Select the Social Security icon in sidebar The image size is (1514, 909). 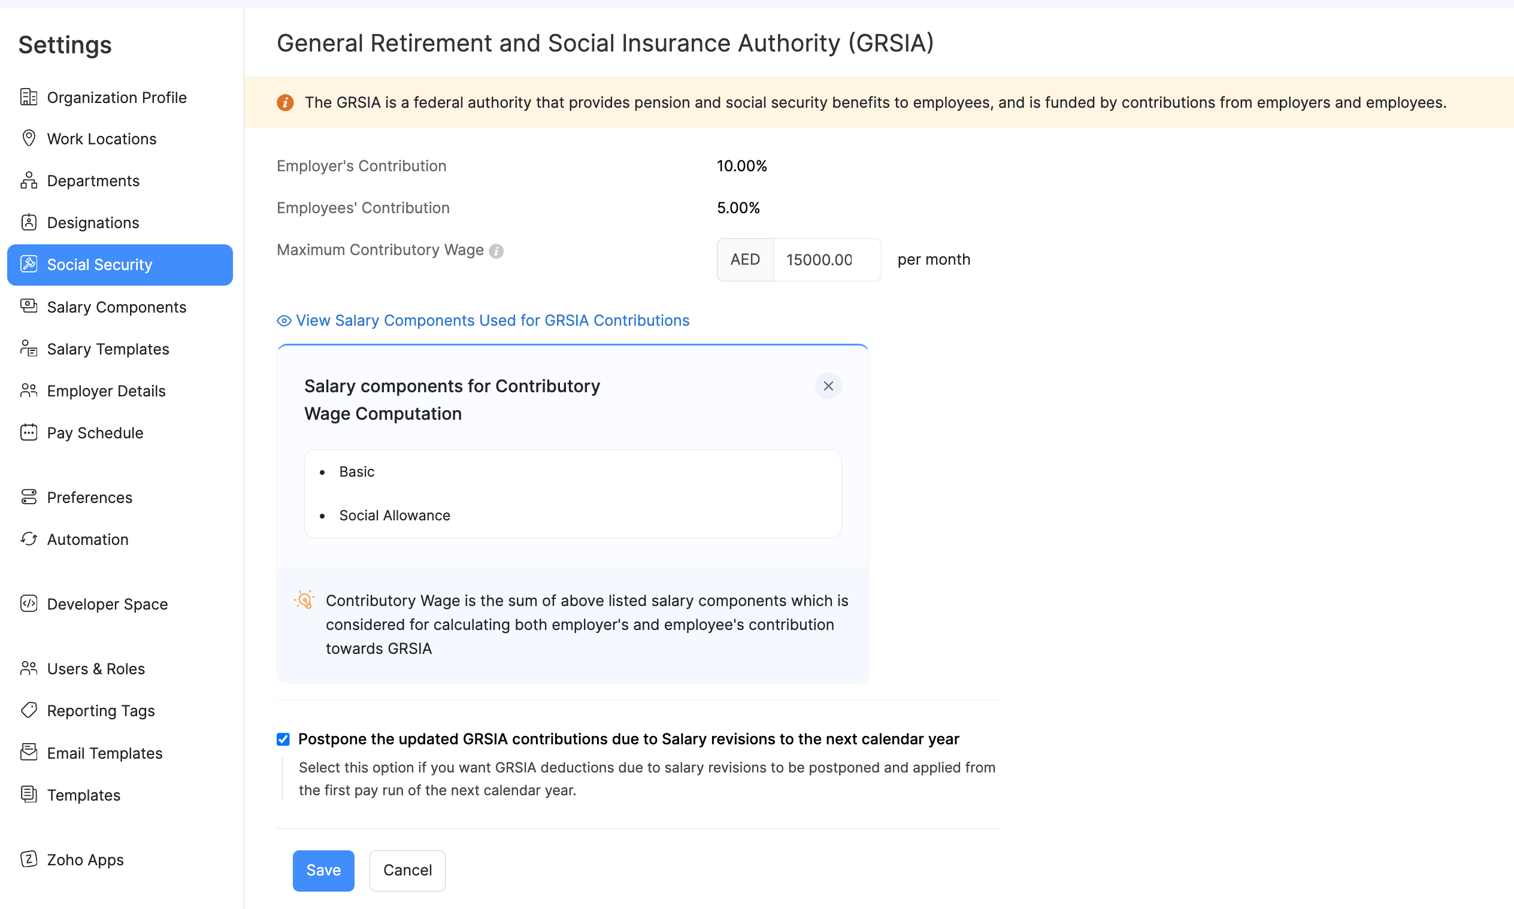pos(29,264)
